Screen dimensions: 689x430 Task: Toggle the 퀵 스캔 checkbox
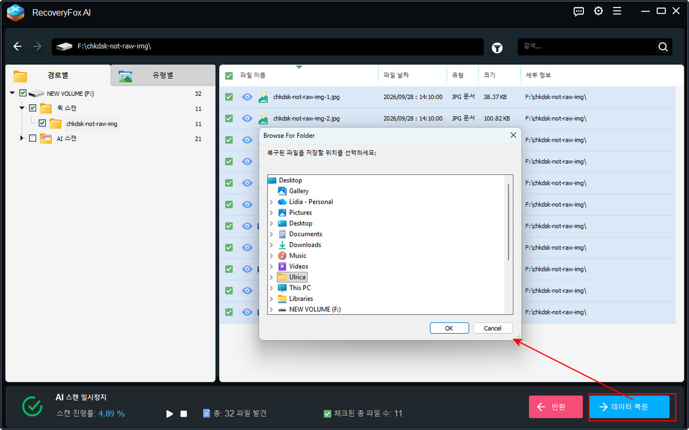click(x=32, y=108)
